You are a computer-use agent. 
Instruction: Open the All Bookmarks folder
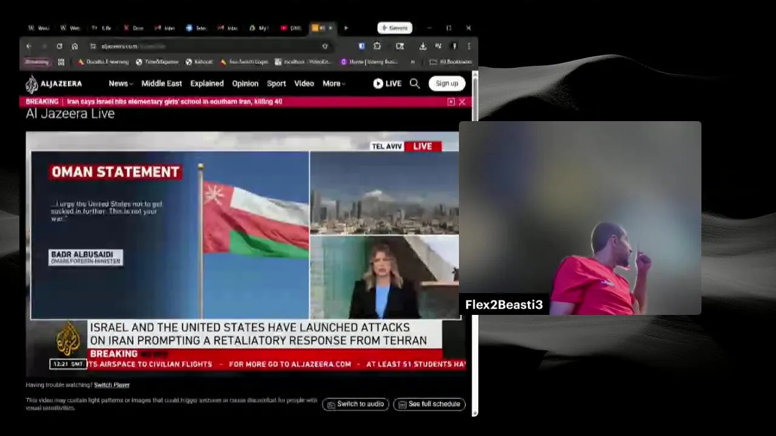(x=450, y=62)
